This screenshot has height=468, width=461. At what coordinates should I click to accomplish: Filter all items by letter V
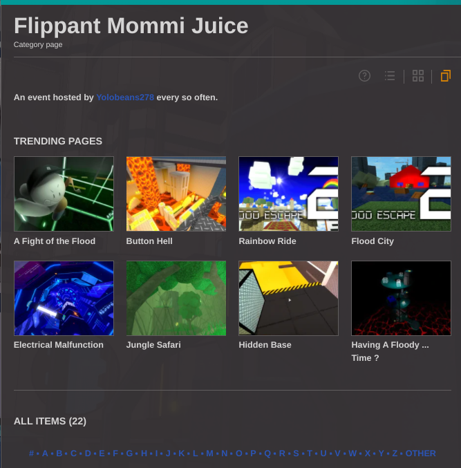tap(337, 453)
